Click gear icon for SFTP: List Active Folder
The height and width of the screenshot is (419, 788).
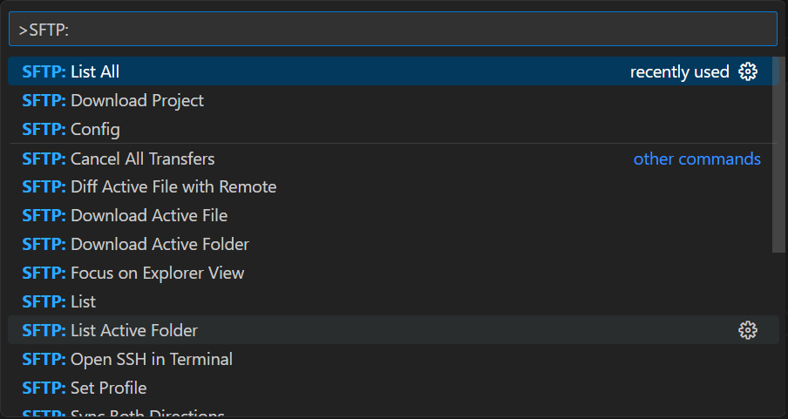[x=748, y=330]
